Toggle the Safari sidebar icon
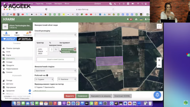Image resolution: width=190 pixels, height=107 pixels. tap(15, 9)
